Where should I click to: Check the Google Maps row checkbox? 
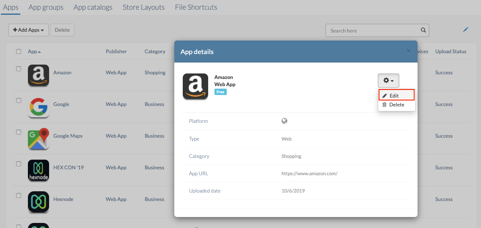pyautogui.click(x=19, y=132)
